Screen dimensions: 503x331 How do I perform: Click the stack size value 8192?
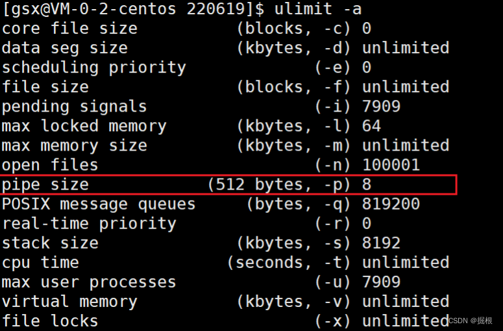click(x=381, y=243)
